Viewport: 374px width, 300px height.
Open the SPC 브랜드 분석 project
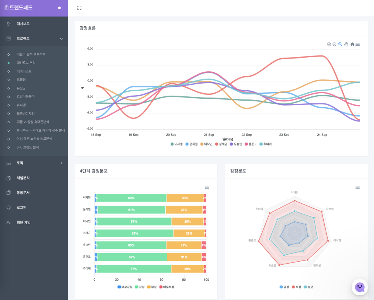27,147
